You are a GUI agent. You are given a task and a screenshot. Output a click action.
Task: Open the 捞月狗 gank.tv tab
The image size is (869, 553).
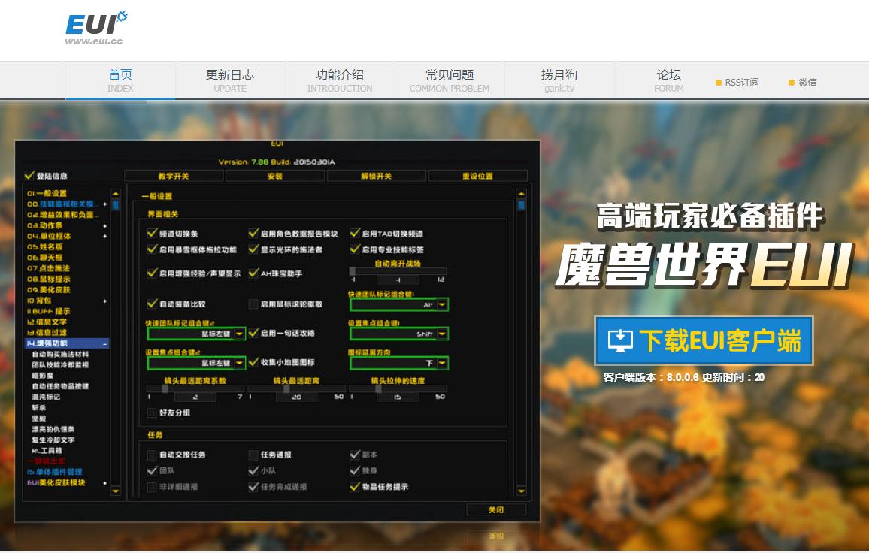tap(559, 80)
